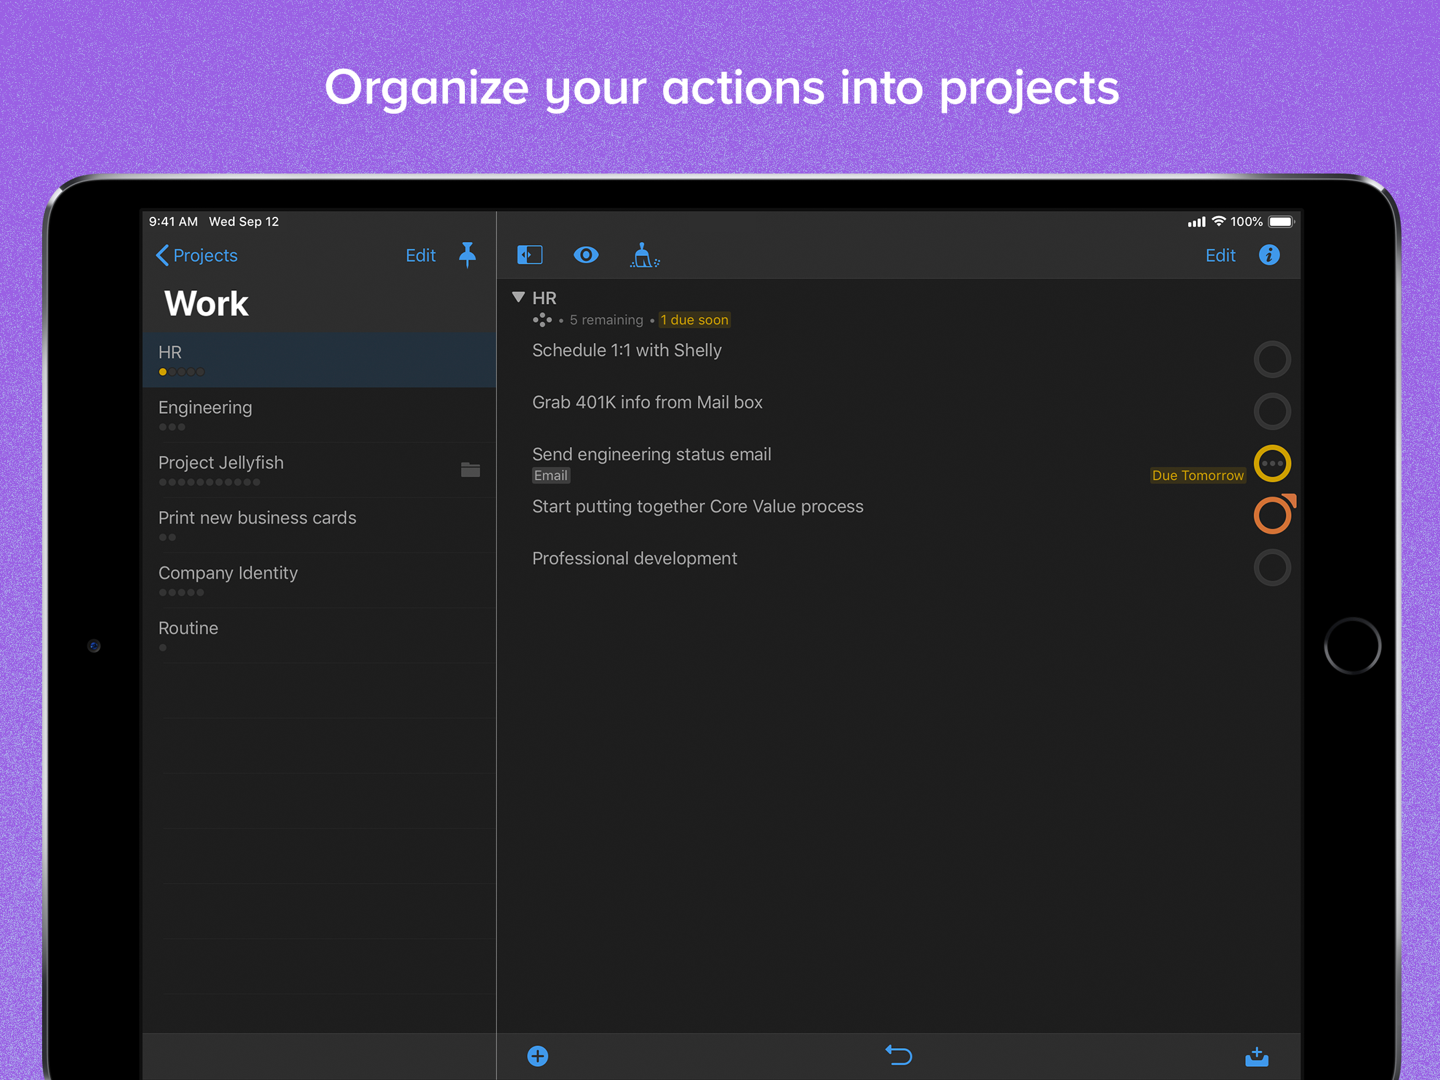Click the Email tag label
This screenshot has height=1080, width=1440.
[x=551, y=475]
